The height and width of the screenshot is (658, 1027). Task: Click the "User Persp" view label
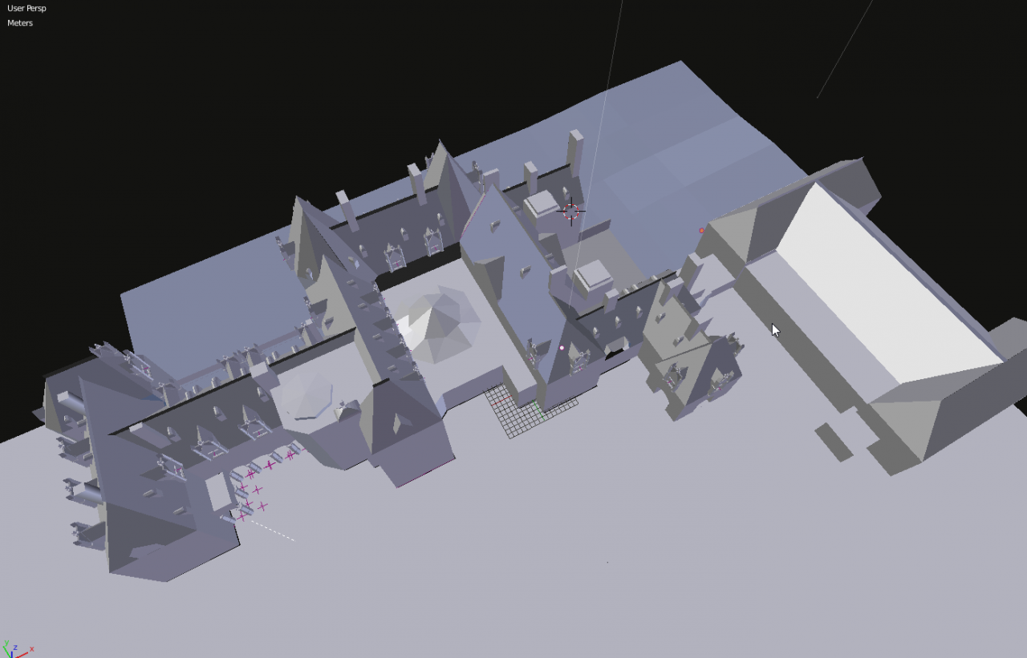[26, 8]
